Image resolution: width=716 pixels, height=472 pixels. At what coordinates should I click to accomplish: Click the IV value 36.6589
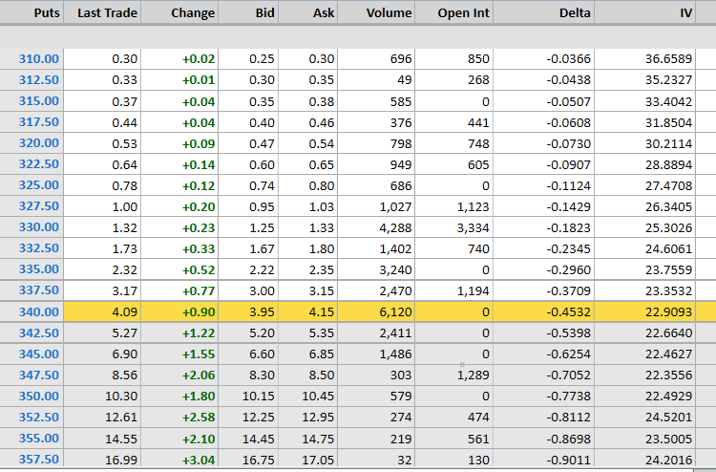668,59
